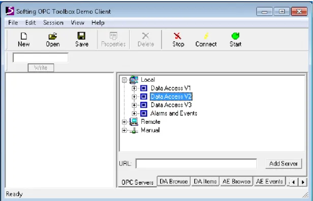The width and height of the screenshot is (313, 201).
Task: Click the Softing logo in the title bar
Action: 10,11
